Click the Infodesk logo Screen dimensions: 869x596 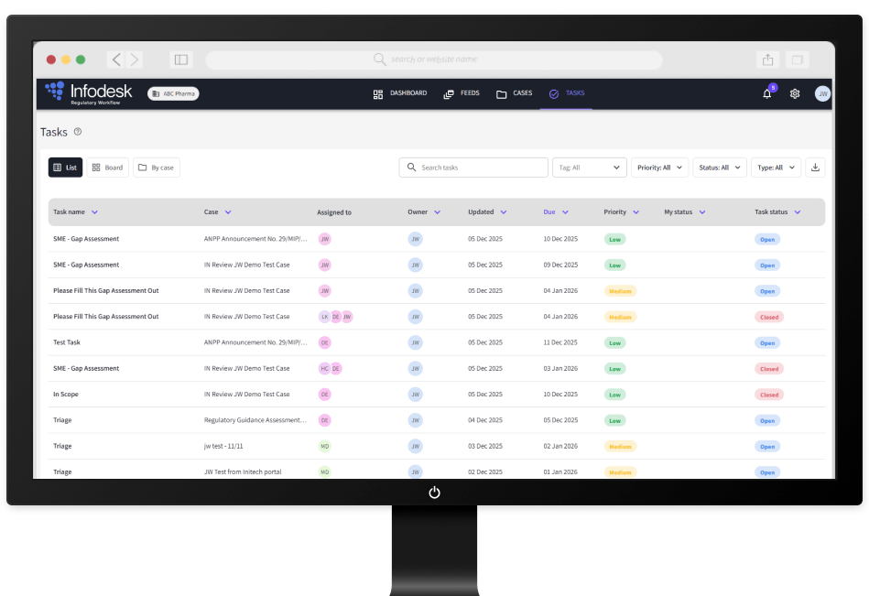(89, 93)
